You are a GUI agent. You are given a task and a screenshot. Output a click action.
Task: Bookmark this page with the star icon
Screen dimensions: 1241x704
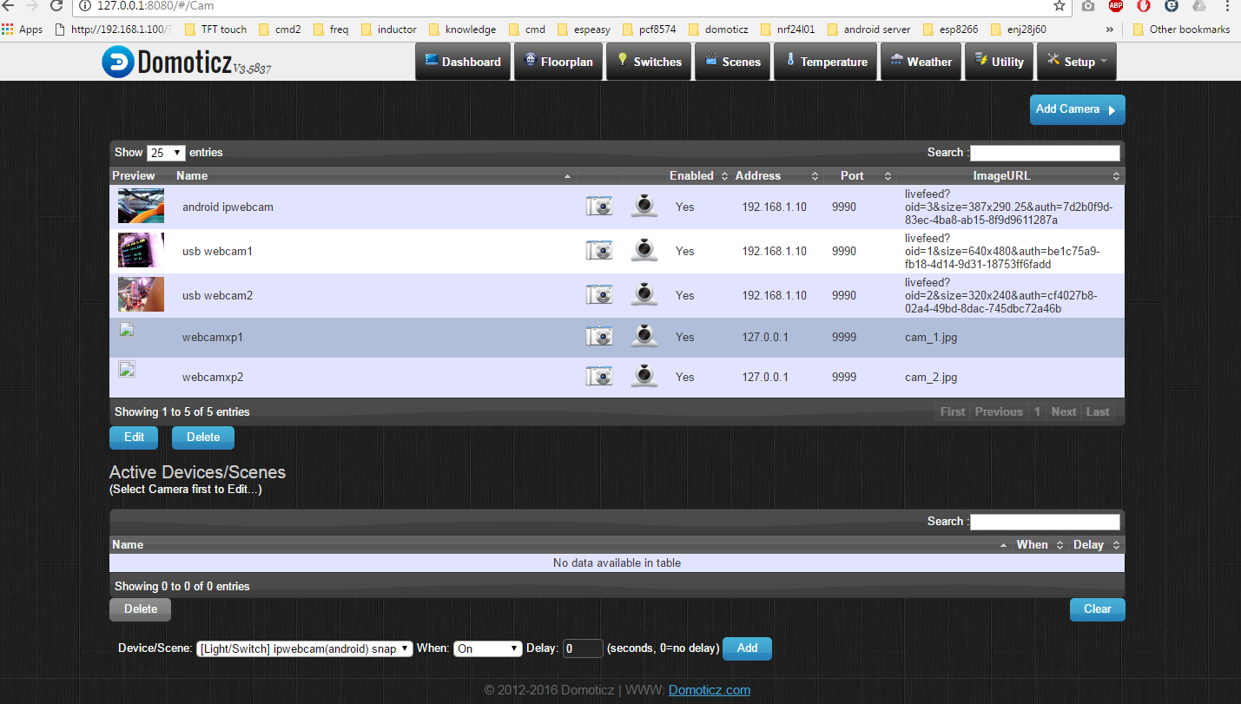(1059, 6)
